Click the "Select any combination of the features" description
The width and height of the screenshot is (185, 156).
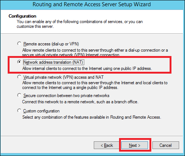point(92,117)
